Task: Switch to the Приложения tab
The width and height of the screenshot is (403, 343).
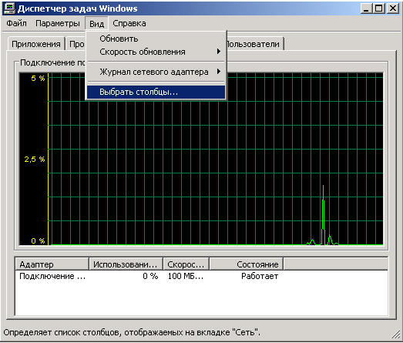Action: click(x=36, y=44)
